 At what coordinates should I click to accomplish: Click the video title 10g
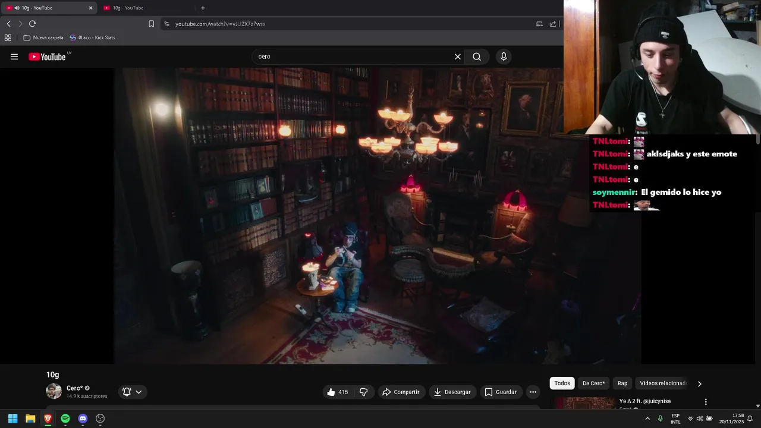[x=53, y=374]
